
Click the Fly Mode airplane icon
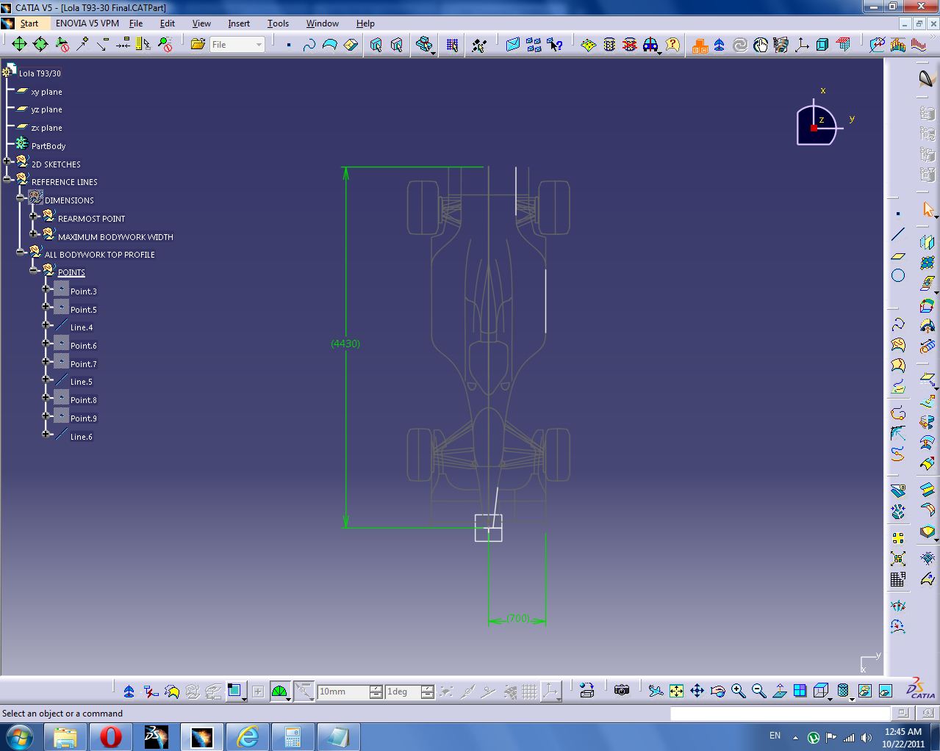656,690
